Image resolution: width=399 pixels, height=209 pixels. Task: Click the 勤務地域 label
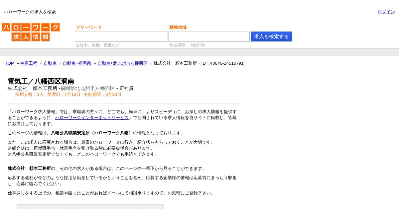click(x=178, y=28)
